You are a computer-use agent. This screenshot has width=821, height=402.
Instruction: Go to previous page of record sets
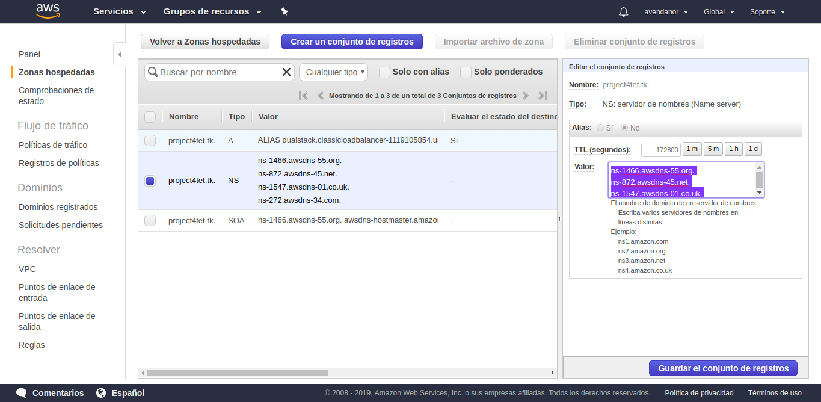[321, 96]
